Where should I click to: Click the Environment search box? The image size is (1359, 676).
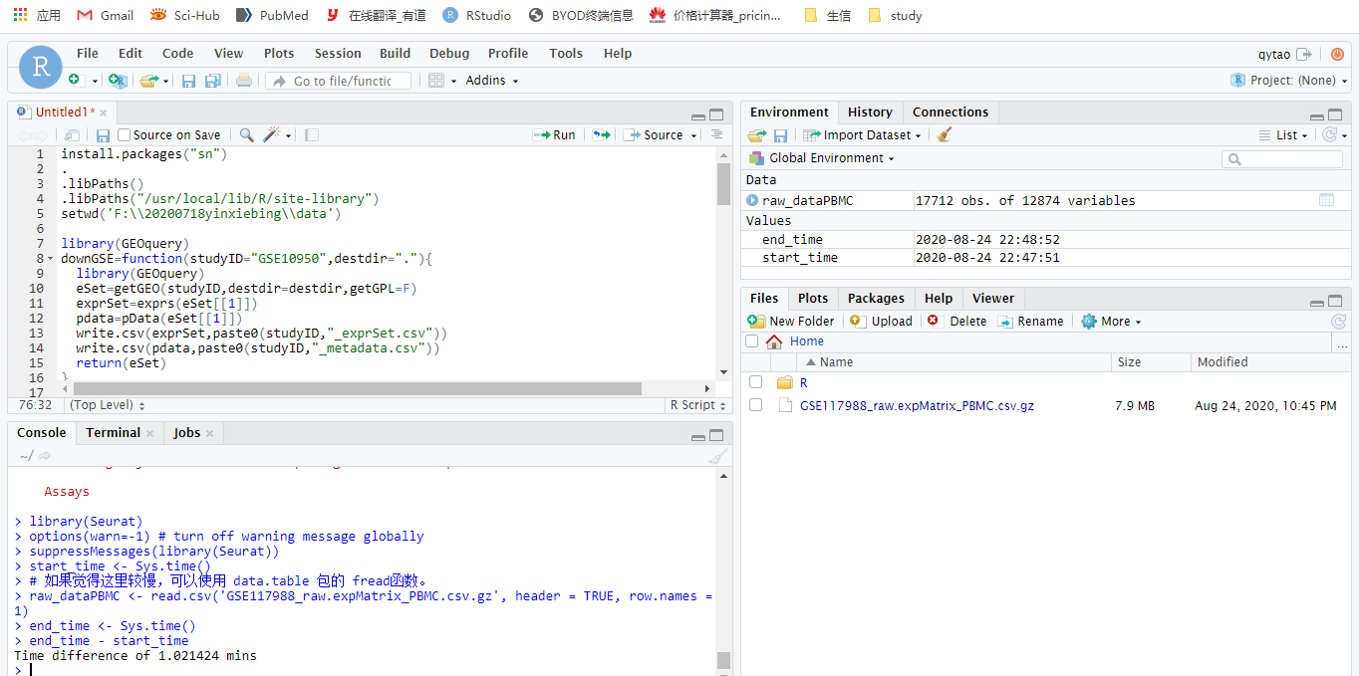click(1284, 158)
